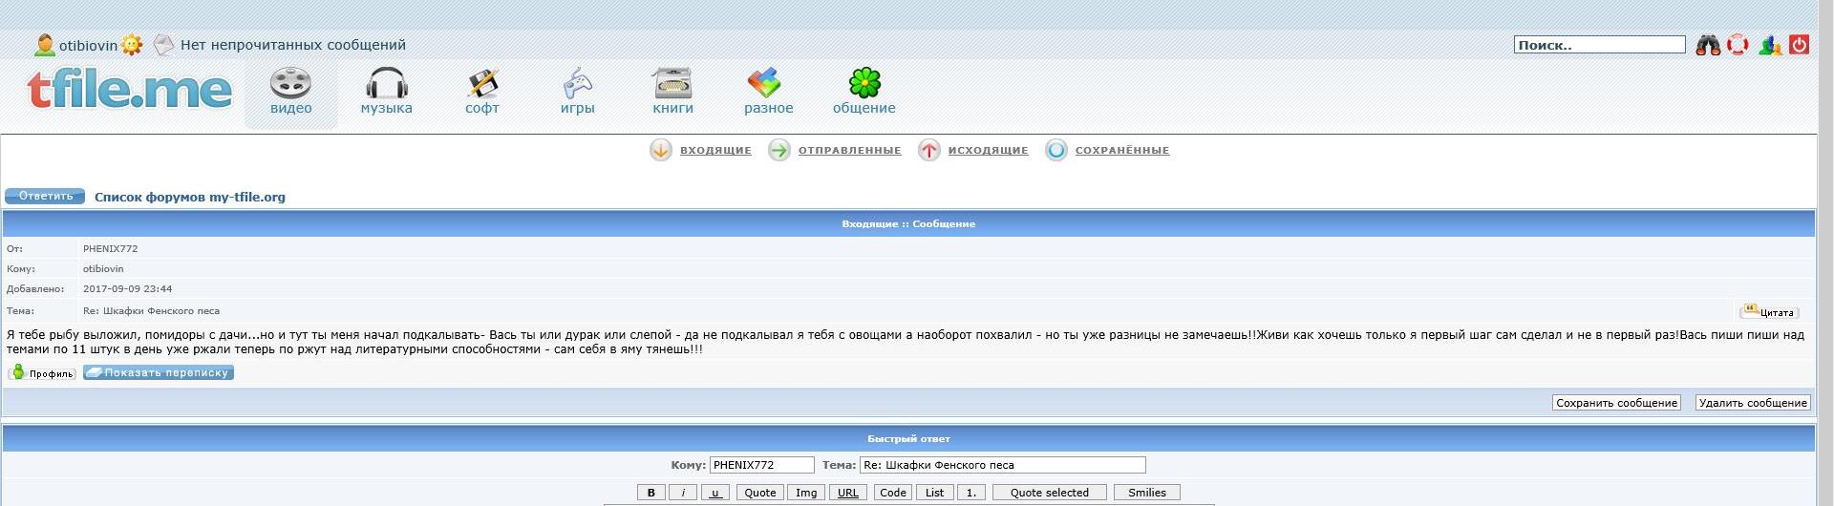
Task: Click the green arrow Отправленные icon
Action: coord(779,150)
